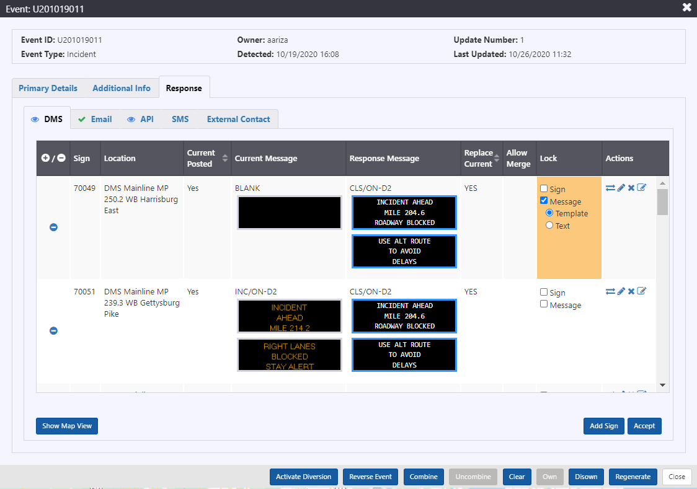
Task: Open the Additional Info tab
Action: click(122, 88)
